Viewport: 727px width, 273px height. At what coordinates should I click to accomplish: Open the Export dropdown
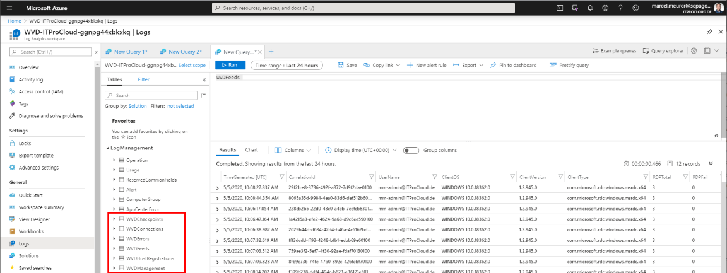tap(468, 66)
